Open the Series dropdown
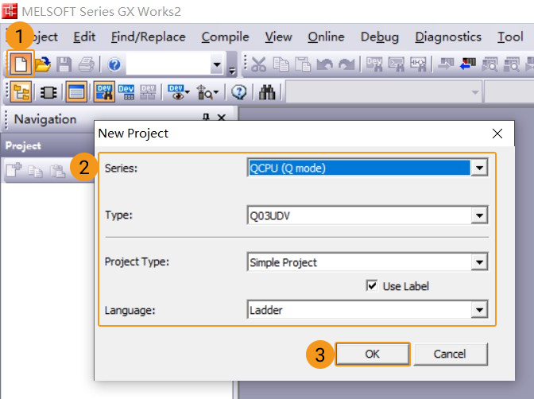534x399 pixels. click(x=479, y=168)
